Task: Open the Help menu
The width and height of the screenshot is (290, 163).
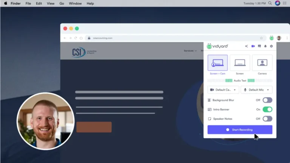Action: [x=90, y=3]
